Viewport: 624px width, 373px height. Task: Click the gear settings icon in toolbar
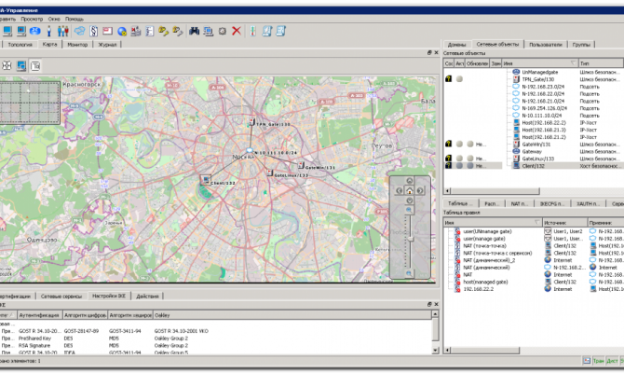(223, 30)
